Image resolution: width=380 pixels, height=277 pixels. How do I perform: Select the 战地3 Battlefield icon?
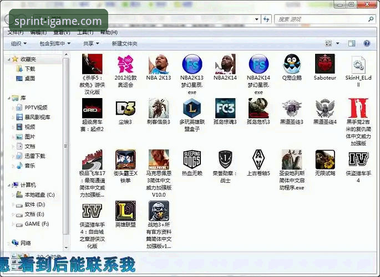159,211
